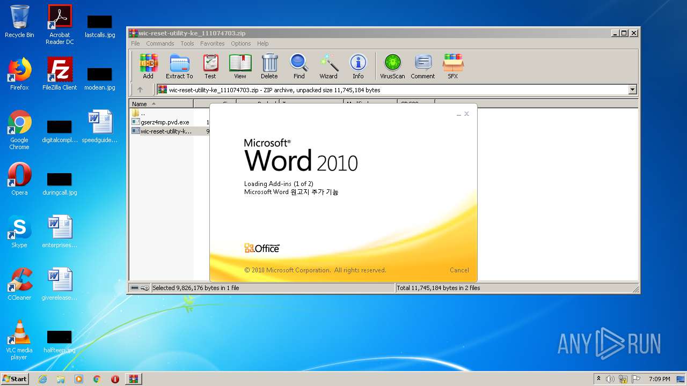Run VirusScan from the toolbar

click(x=392, y=66)
